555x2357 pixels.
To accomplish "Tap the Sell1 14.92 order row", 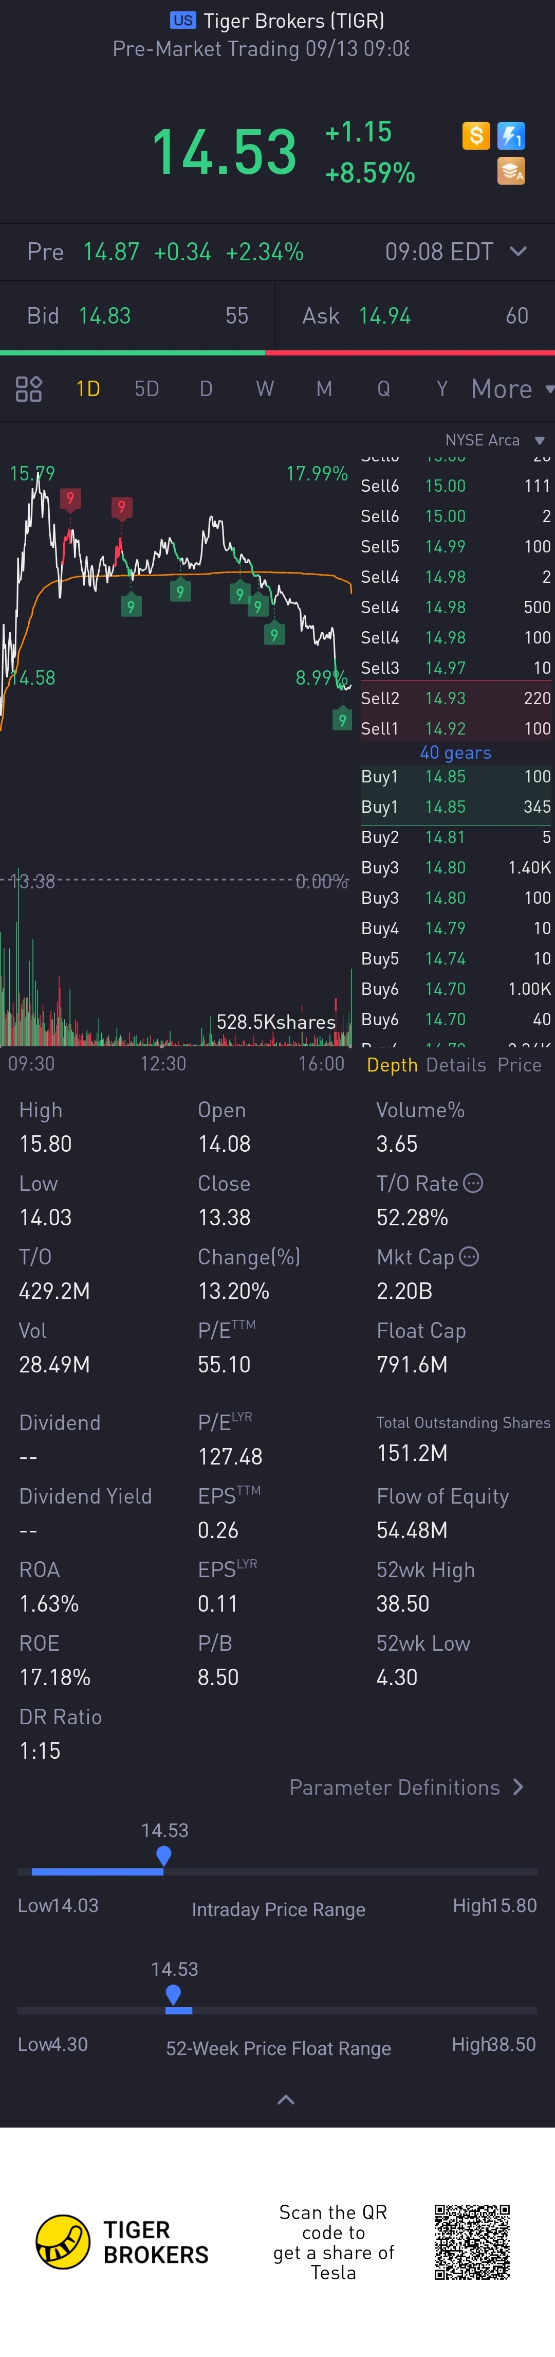I will click(455, 728).
